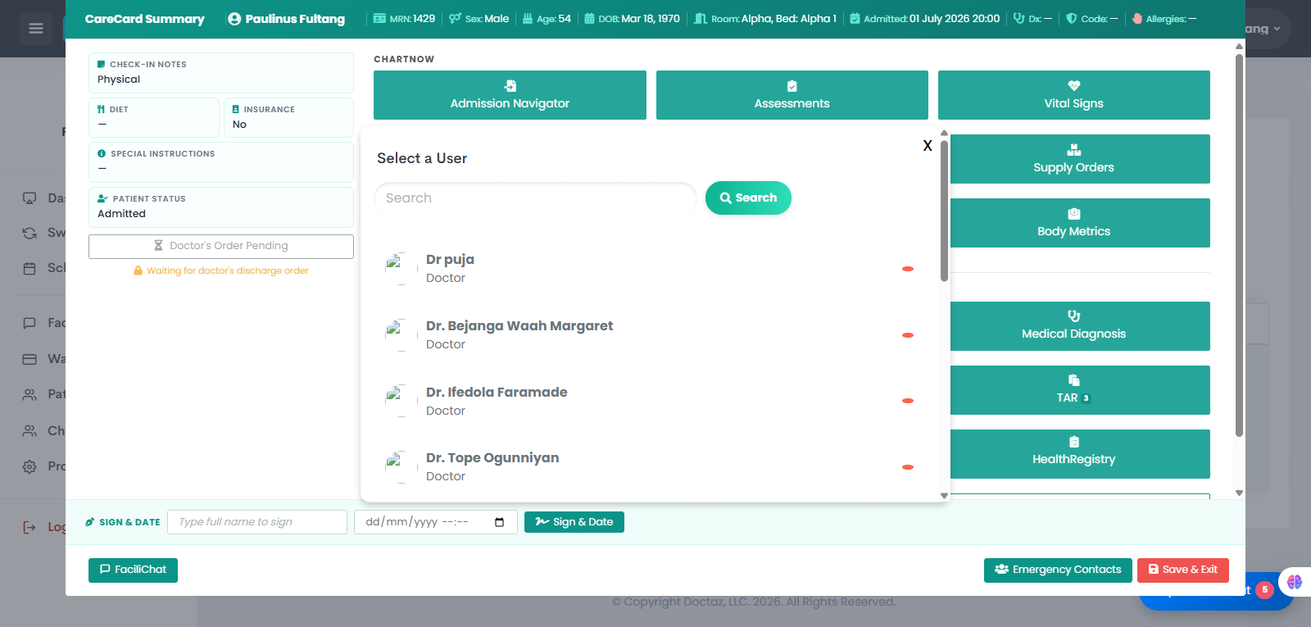Open the Admission Navigator tile
This screenshot has height=627, width=1311.
tap(510, 95)
